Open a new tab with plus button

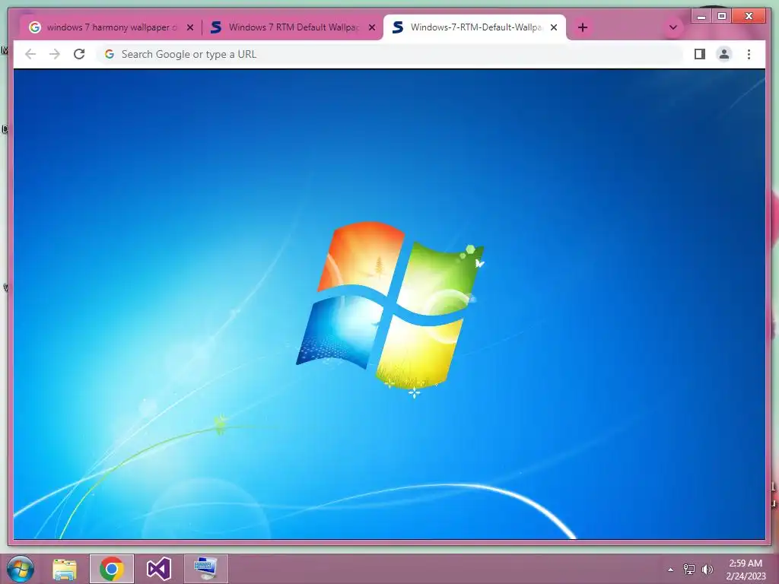coord(583,27)
